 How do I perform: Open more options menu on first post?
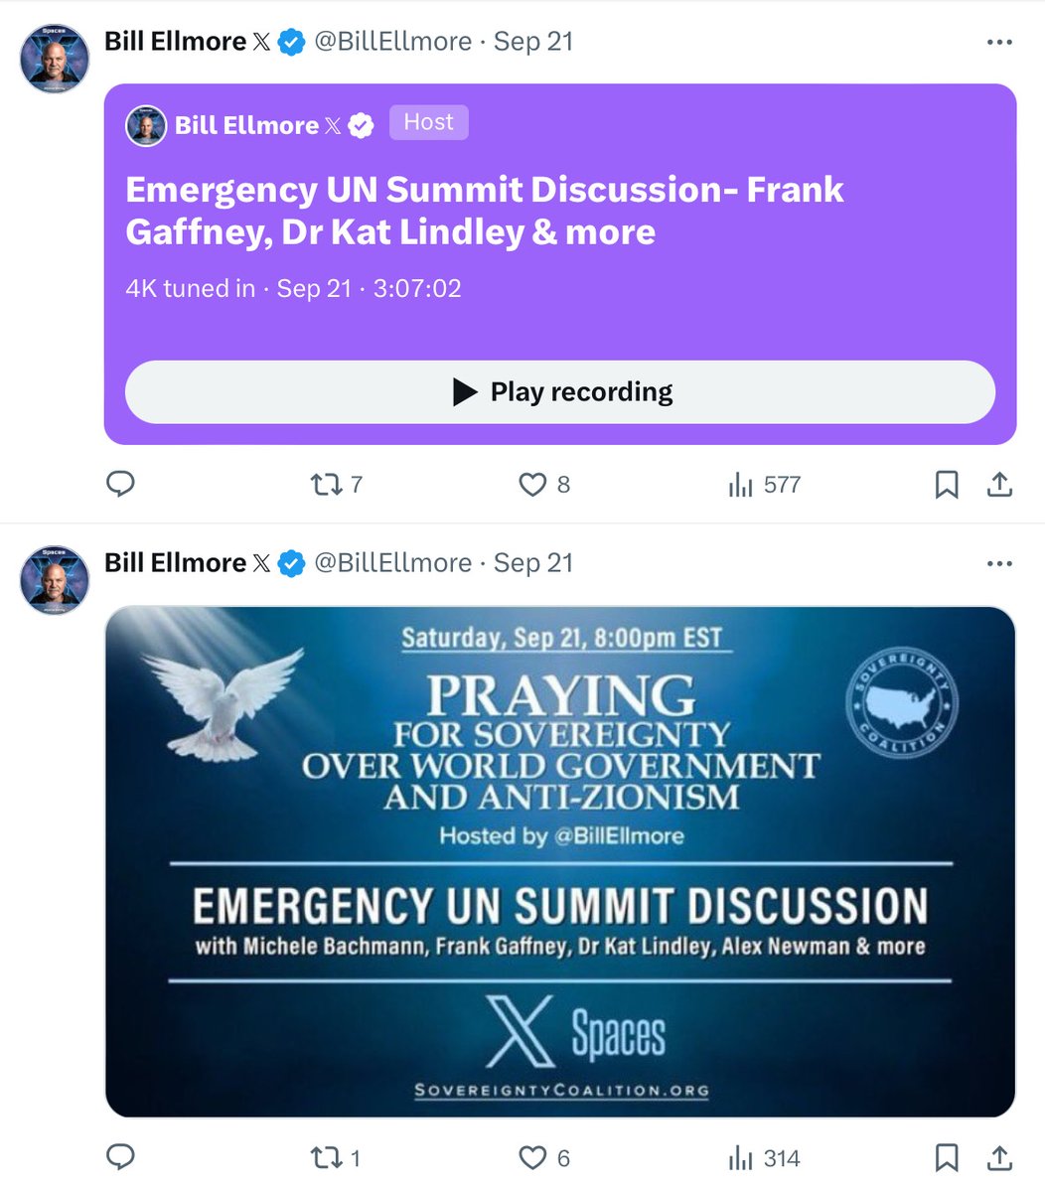pyautogui.click(x=999, y=42)
